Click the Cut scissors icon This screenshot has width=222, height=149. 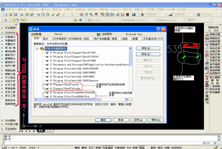click(38, 15)
